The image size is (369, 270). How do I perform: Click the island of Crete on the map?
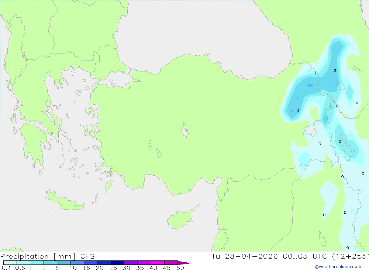click(x=65, y=200)
